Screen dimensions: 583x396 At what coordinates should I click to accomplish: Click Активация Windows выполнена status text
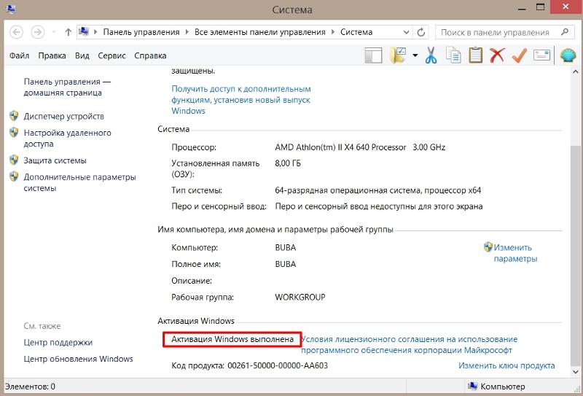click(232, 339)
